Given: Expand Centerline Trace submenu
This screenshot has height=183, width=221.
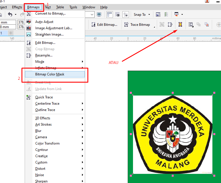Looking at the screenshot, I should coord(55,104).
